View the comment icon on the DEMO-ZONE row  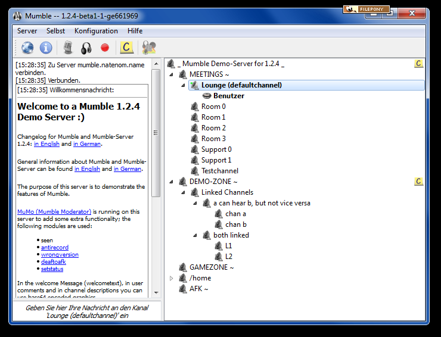point(418,182)
